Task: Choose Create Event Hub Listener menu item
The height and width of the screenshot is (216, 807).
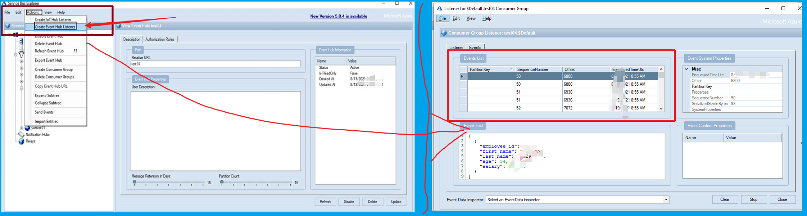Action: coord(55,27)
